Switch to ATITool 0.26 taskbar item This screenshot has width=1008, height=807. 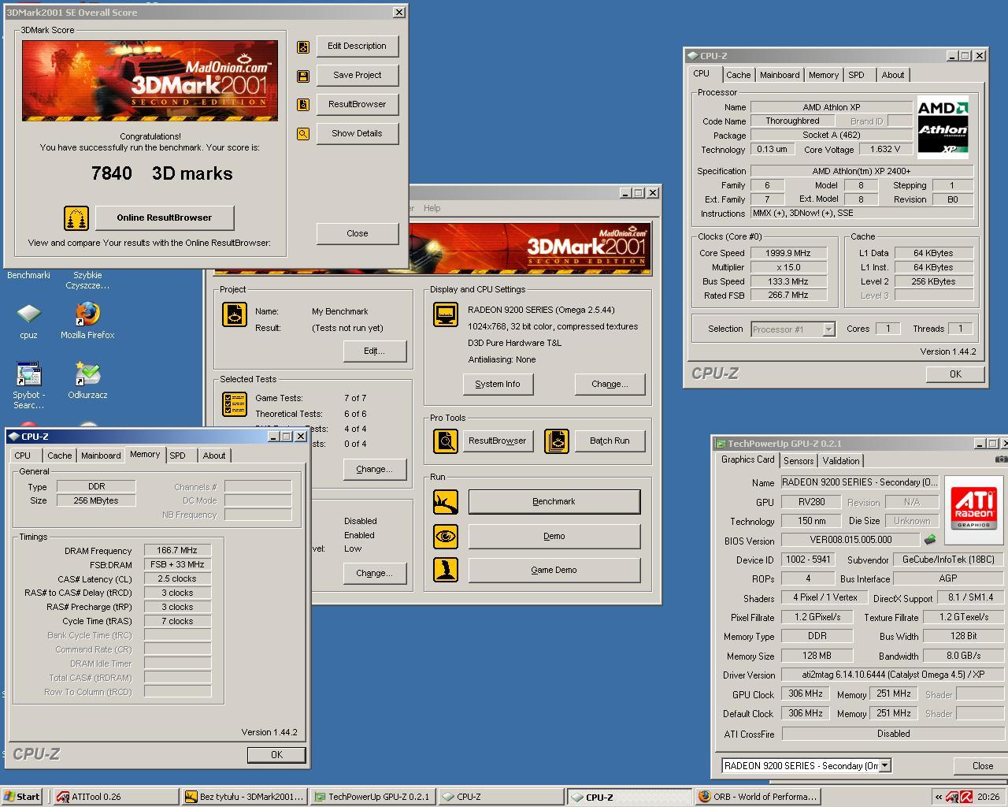(x=114, y=797)
